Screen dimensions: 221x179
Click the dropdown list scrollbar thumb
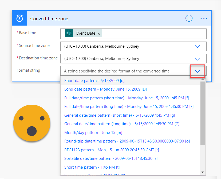[203, 113]
